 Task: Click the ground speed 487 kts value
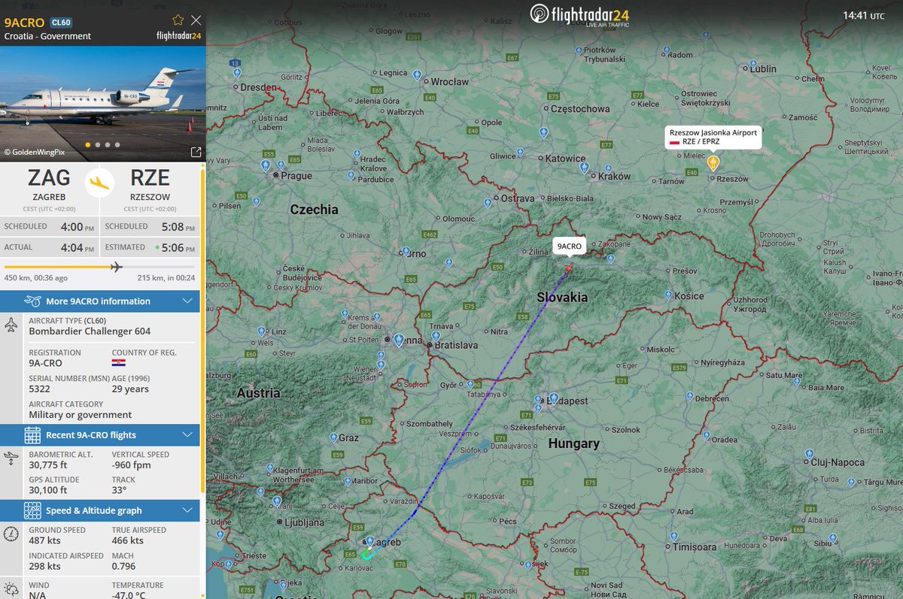(x=46, y=540)
